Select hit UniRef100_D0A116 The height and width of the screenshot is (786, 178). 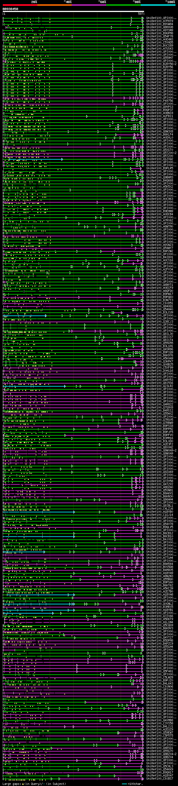tap(160, 371)
